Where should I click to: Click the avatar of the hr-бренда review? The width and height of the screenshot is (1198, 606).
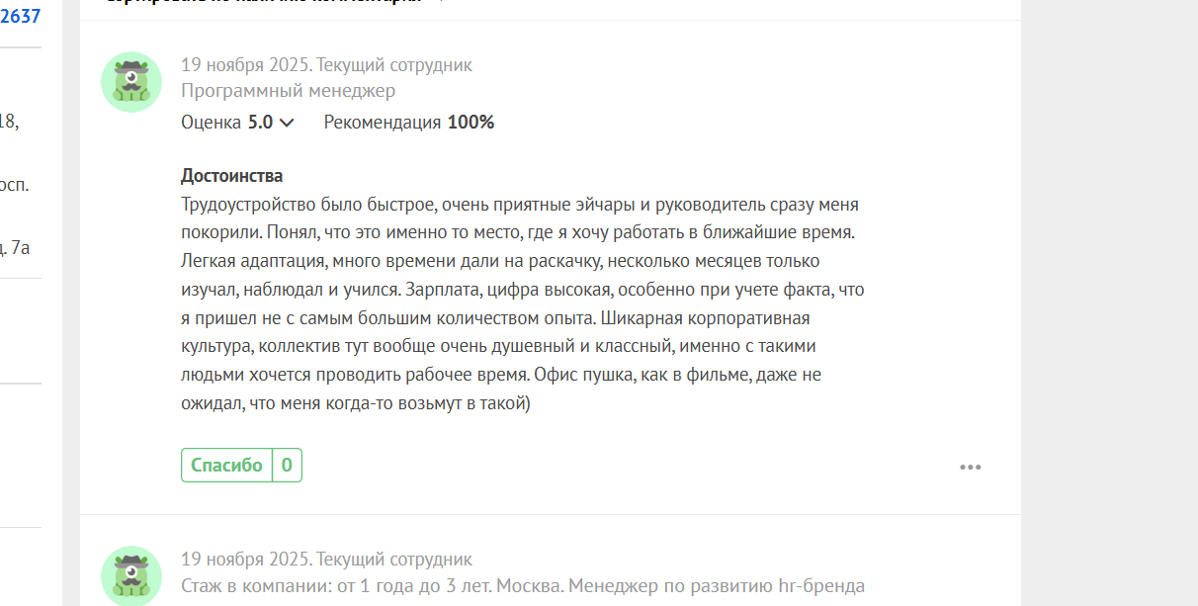tap(131, 576)
